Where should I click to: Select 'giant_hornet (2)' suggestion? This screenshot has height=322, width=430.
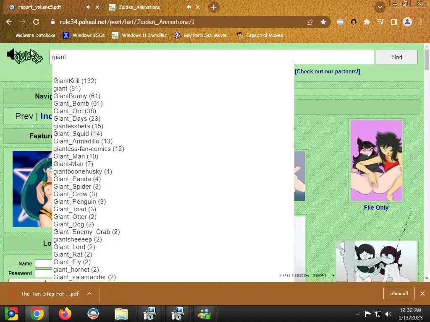[x=76, y=270]
